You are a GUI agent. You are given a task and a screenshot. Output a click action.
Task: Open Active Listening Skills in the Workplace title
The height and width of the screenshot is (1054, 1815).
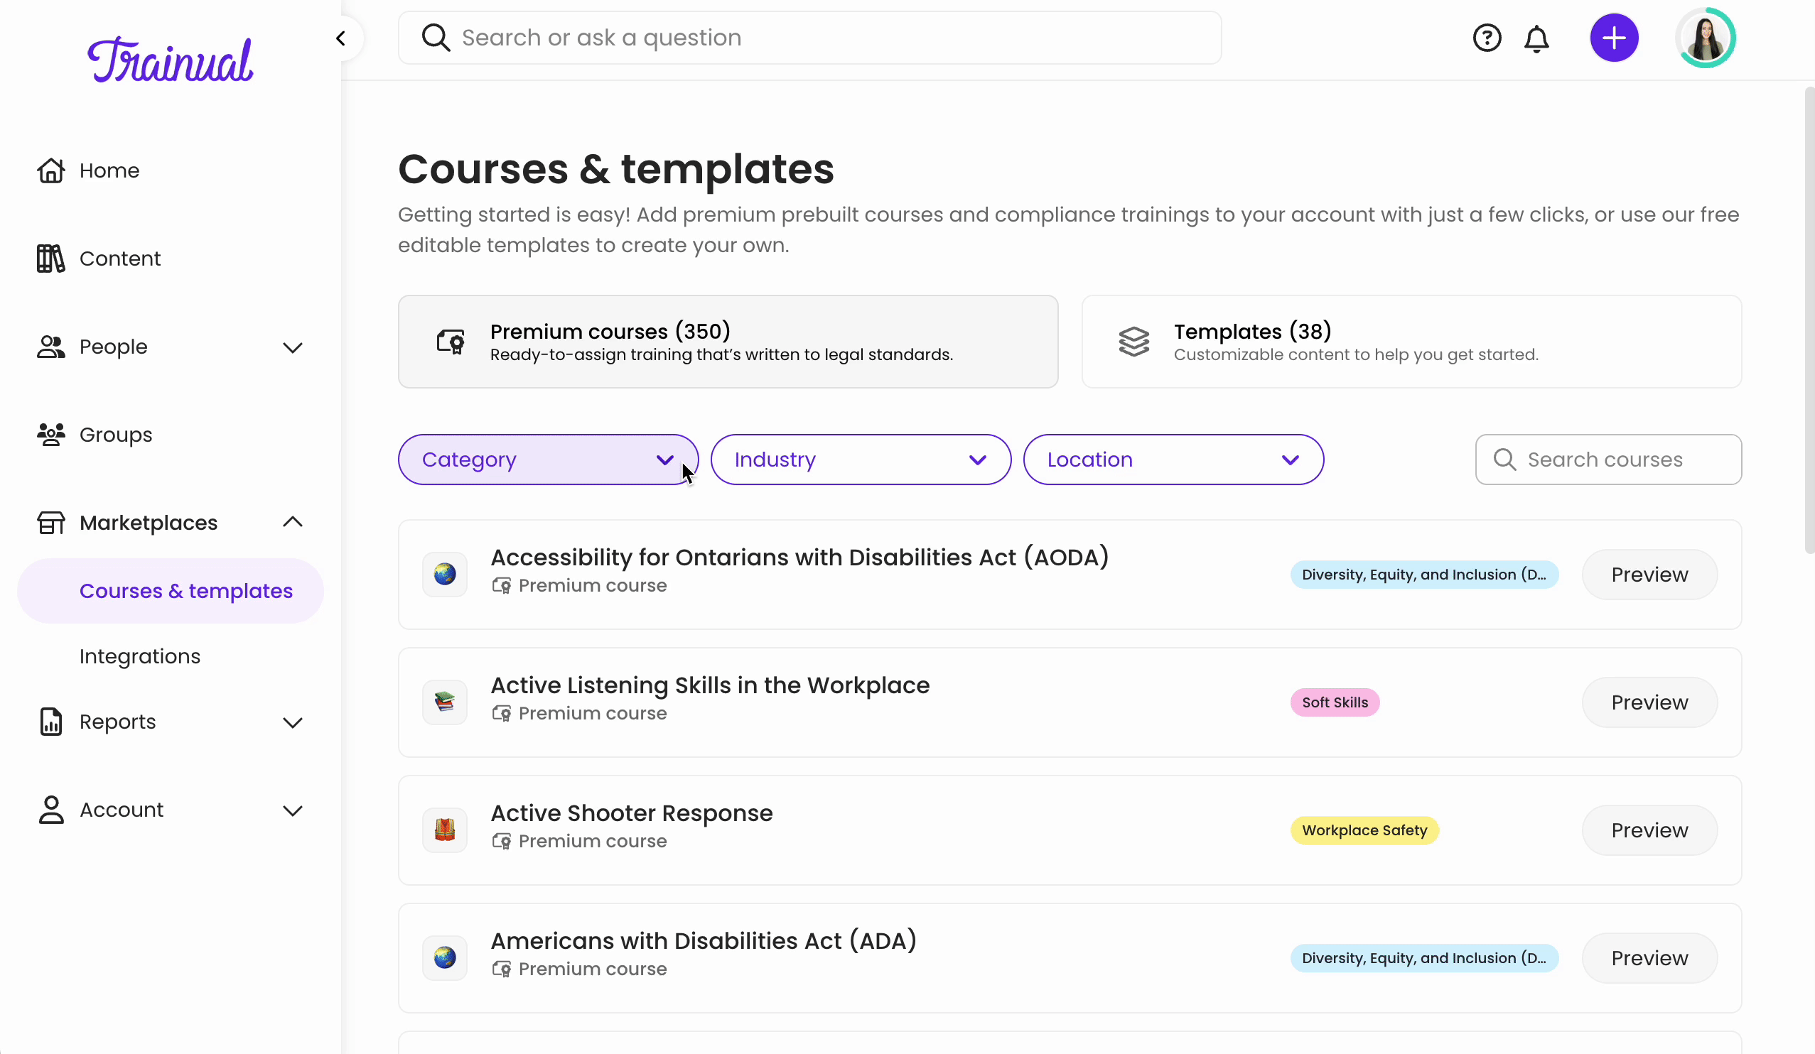tap(710, 685)
